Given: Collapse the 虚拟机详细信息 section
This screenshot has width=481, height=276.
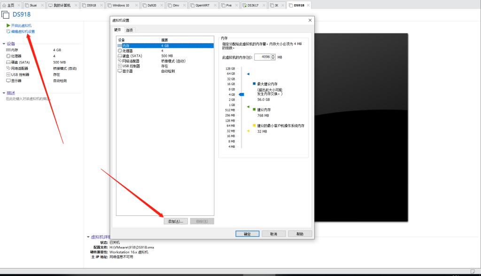Looking at the screenshot, I should tap(88, 237).
